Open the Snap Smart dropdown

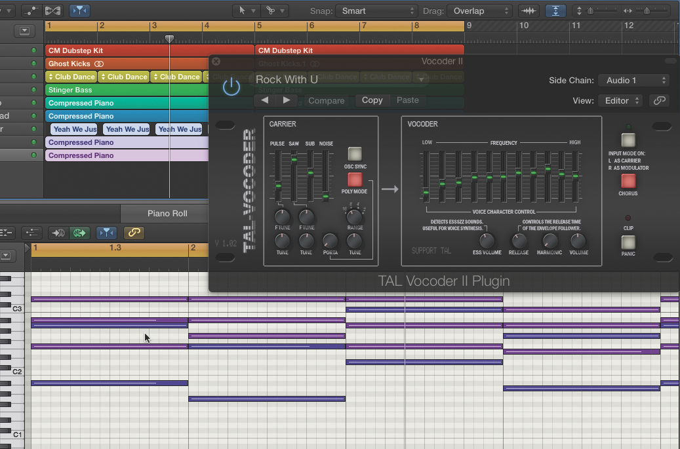(x=376, y=10)
